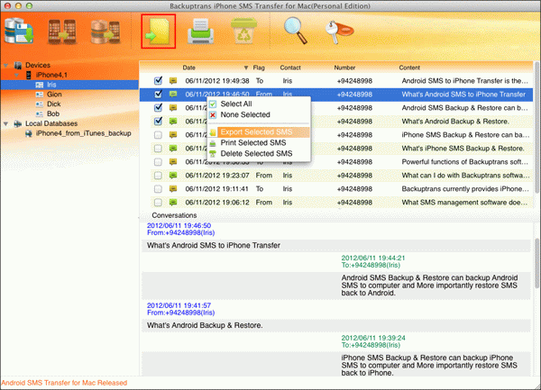Click the Devices computer icon in sidebar
Screen dimensions: 541x390
[18, 65]
